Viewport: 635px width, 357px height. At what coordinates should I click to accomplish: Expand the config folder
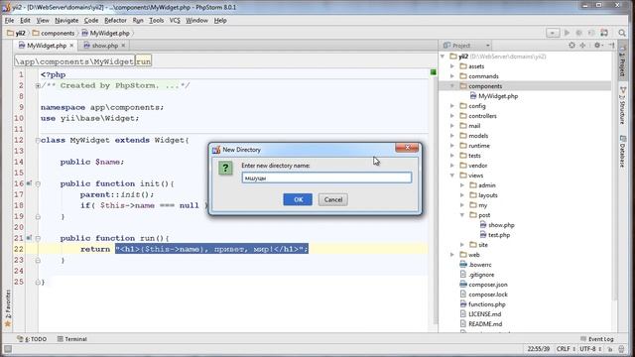452,106
